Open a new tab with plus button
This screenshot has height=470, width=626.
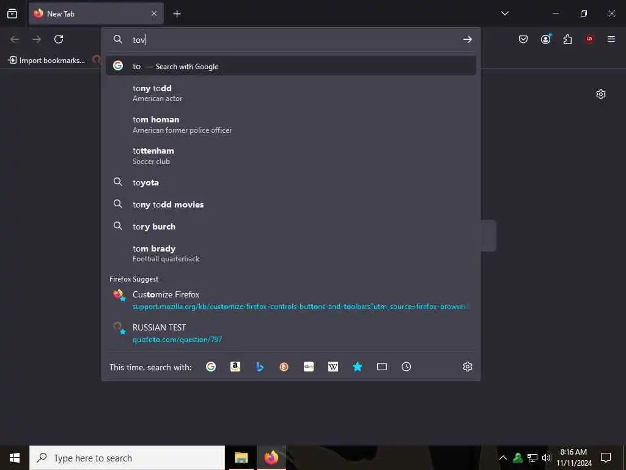[177, 14]
